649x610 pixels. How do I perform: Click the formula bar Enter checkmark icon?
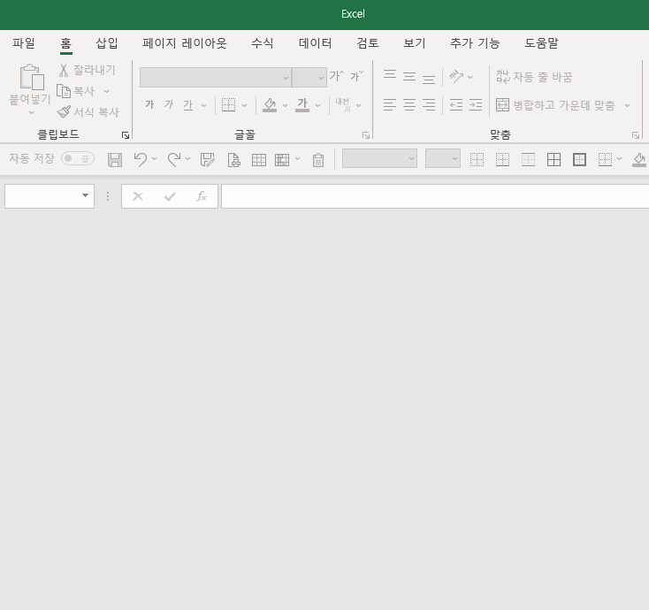pos(170,196)
